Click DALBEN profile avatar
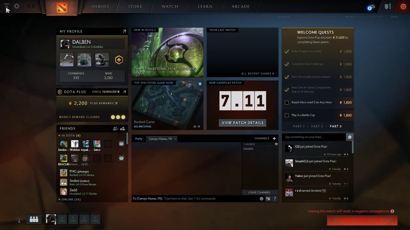This screenshot has height=230, width=410. tap(65, 44)
